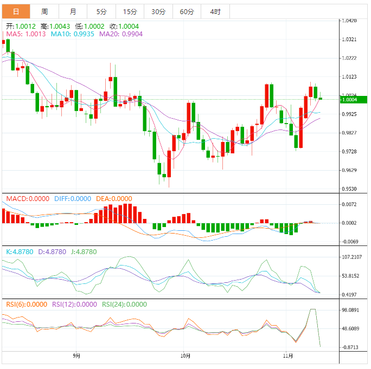Click the MA20: 0.9904 label
The width and height of the screenshot is (371, 369).
(x=121, y=34)
